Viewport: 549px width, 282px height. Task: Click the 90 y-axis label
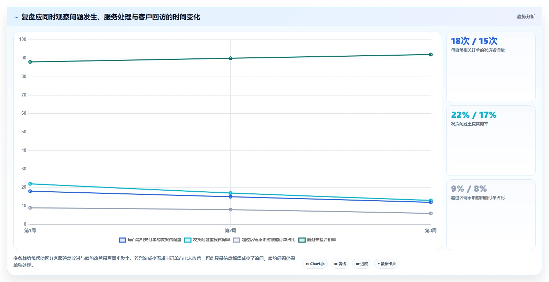coord(24,58)
